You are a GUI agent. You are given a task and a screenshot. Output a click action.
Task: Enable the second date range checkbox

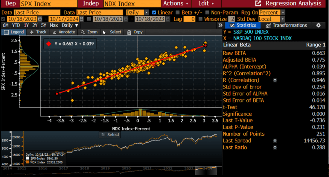[x=89, y=19]
